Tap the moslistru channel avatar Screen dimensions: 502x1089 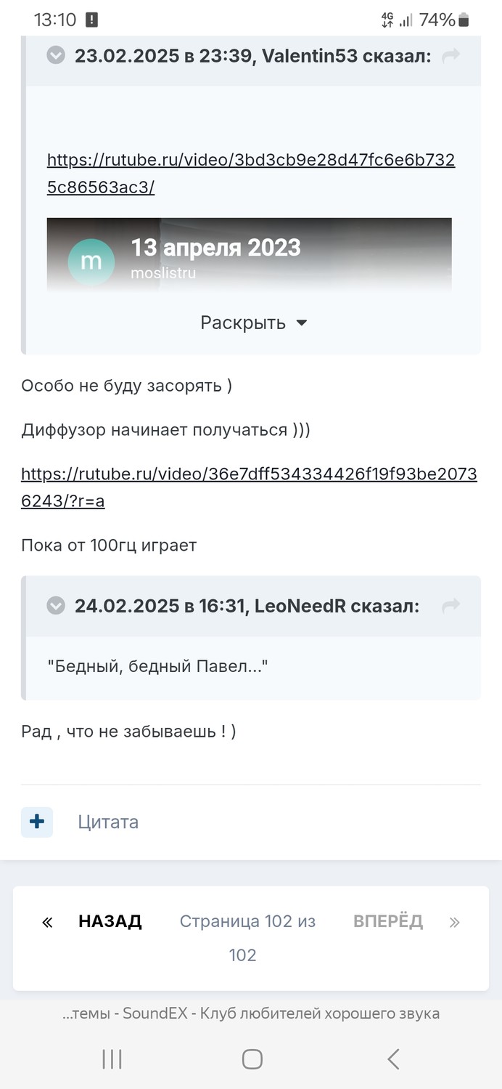[x=91, y=262]
